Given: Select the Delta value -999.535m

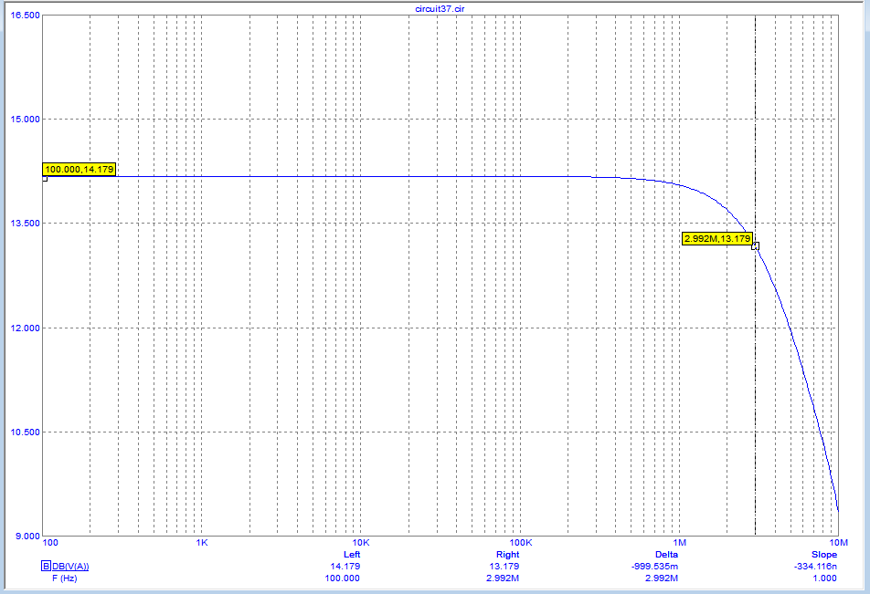Looking at the screenshot, I should 654,567.
